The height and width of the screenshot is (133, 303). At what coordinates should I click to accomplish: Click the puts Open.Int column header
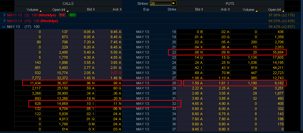276,10
